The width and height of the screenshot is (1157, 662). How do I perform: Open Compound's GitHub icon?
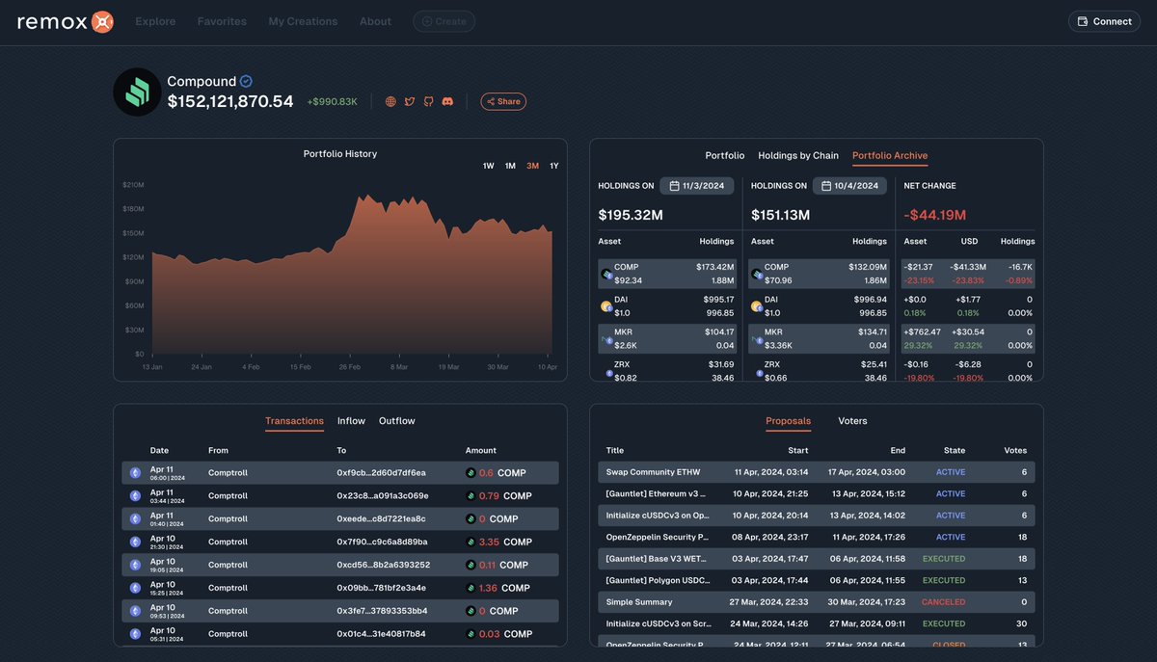(427, 100)
